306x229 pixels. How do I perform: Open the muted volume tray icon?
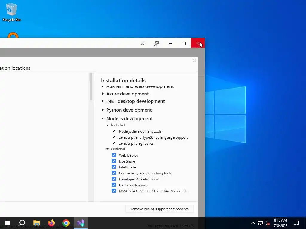point(267,223)
